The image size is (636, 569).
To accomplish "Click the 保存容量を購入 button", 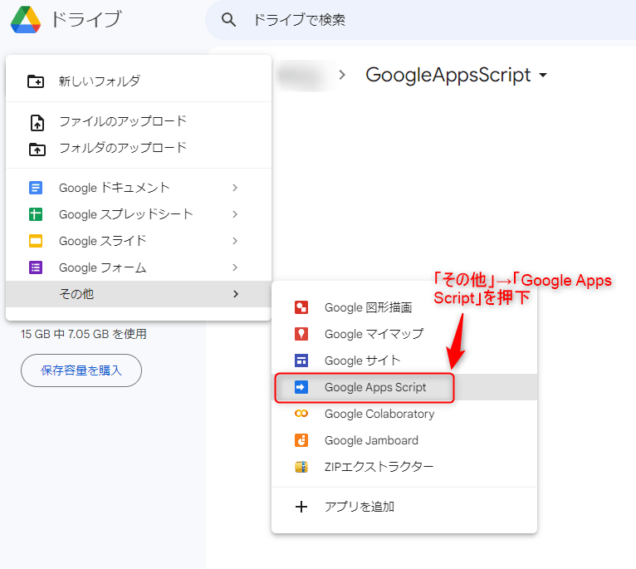I will (x=81, y=370).
